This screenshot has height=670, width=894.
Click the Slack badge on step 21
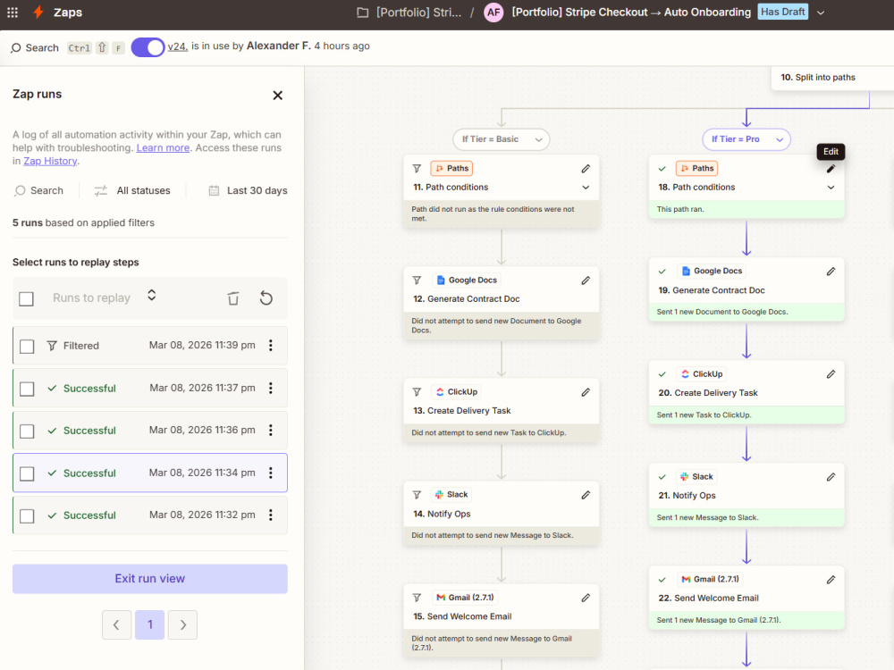(x=696, y=477)
